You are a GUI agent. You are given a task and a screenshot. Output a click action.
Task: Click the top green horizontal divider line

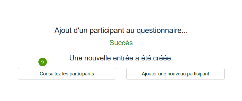[121, 3]
